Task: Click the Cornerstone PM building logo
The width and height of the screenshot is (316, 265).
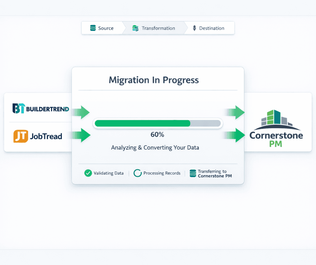Action: coord(277,120)
